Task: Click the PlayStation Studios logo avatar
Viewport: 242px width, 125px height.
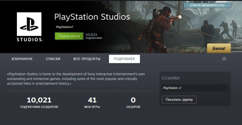Action: click(x=29, y=27)
